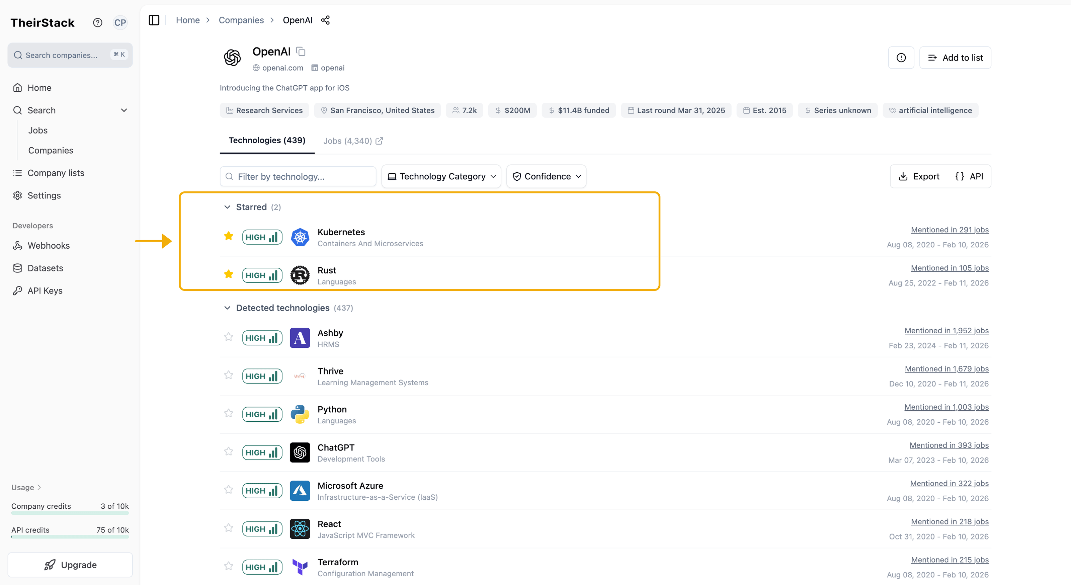Collapse the Detected technologies section
Screen dimensions: 1071x585
(228, 308)
